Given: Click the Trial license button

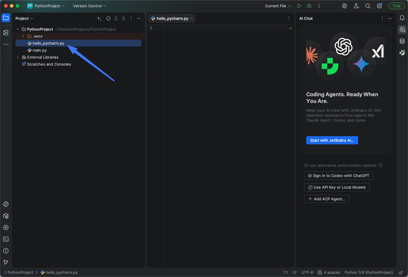Looking at the screenshot, I should (x=397, y=6).
